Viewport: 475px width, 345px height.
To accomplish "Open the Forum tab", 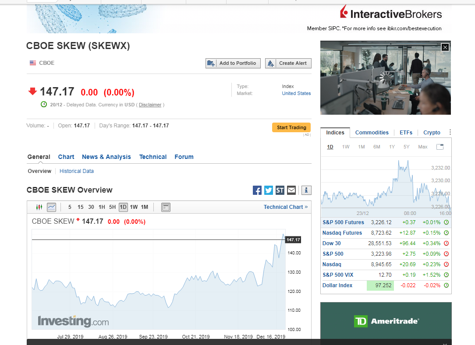I will coord(184,157).
